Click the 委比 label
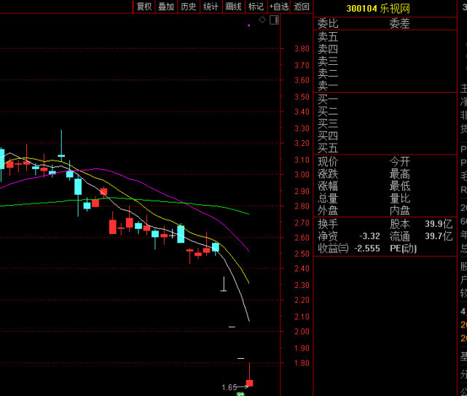The image size is (467, 396). pos(328,23)
